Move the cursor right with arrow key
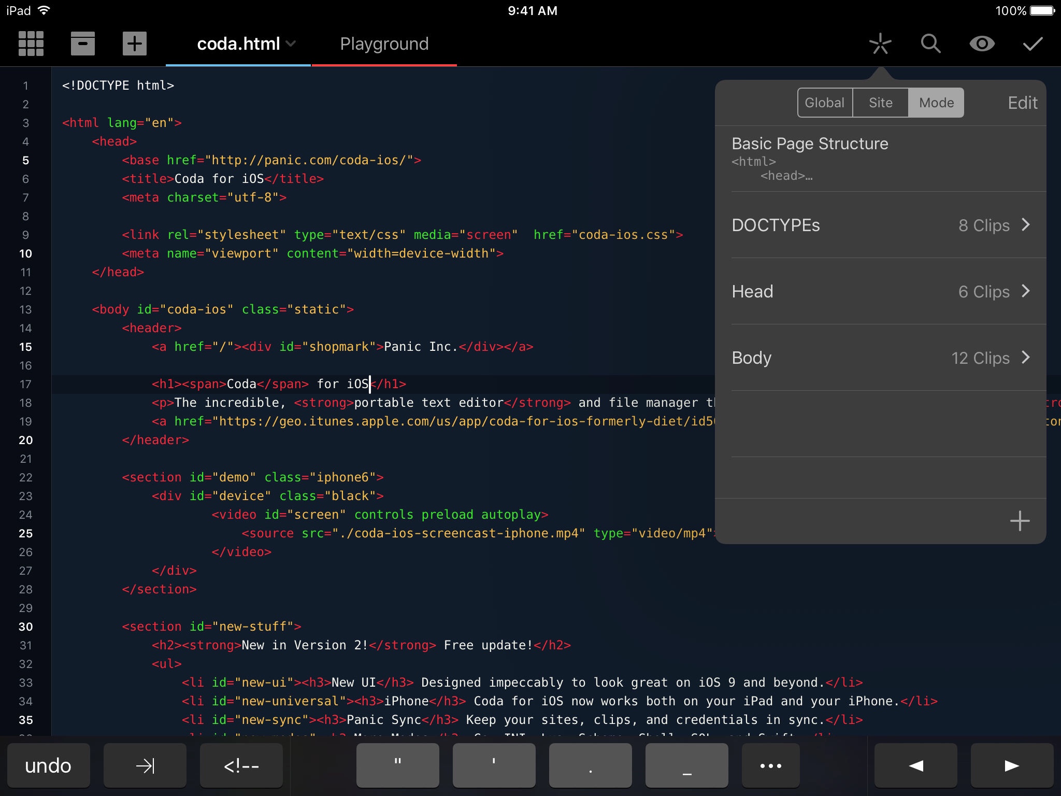The width and height of the screenshot is (1061, 796). (1012, 765)
